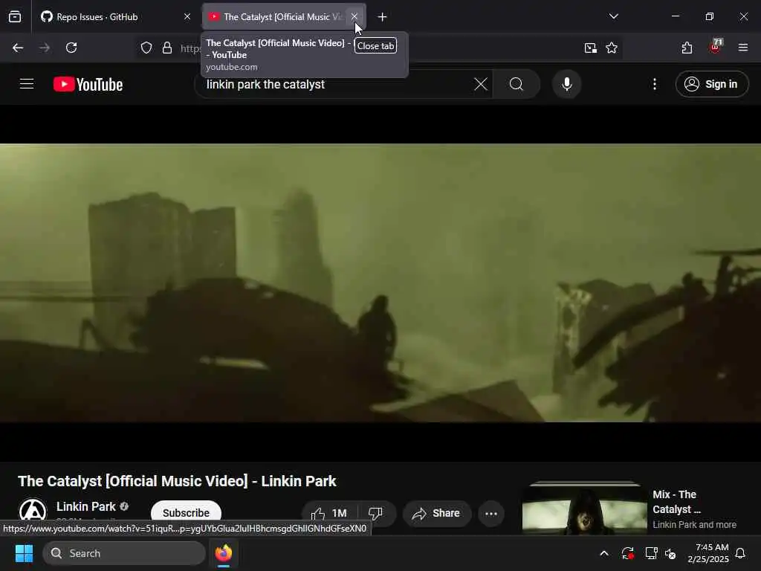Open Mix - The Catalyst title link
Viewport: 761px width, 571px height.
click(x=676, y=502)
